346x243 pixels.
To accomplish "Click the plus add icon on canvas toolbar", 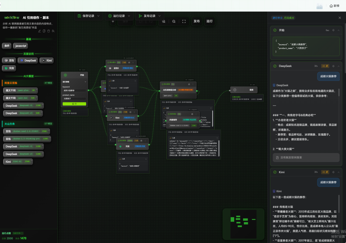I will coord(113,21).
